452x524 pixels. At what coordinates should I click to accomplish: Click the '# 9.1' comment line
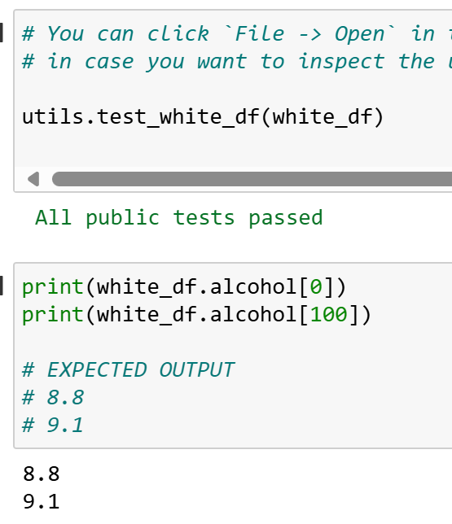pos(53,426)
